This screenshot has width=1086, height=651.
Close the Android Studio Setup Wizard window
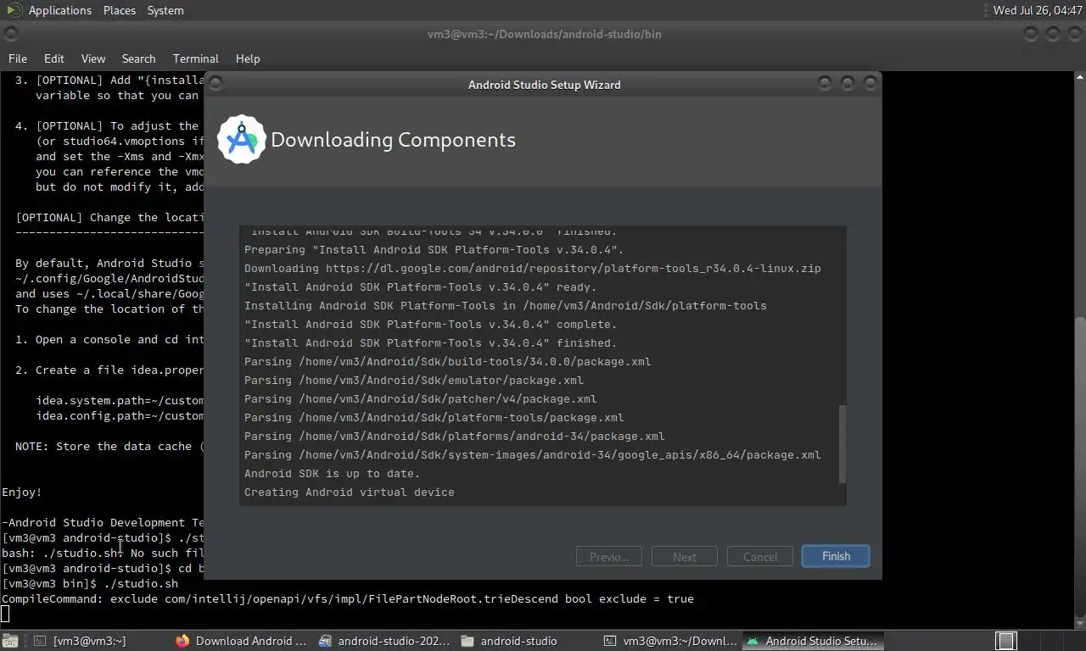[870, 83]
